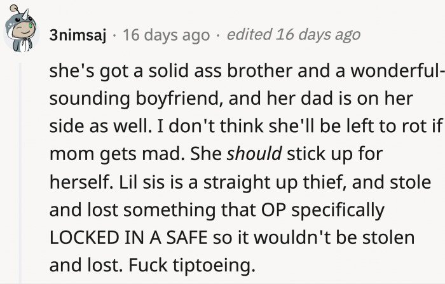Click the username 3nimsaj
The height and width of the screenshot is (284, 445).
(x=78, y=36)
